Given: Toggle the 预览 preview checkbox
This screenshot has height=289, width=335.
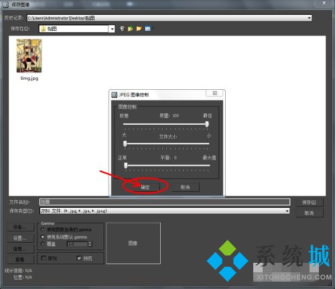Looking at the screenshot, I should pyautogui.click(x=79, y=258).
